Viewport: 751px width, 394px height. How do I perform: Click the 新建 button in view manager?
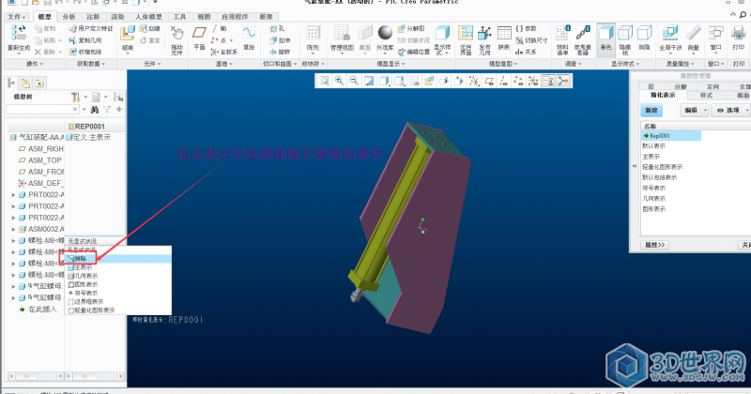coord(651,110)
